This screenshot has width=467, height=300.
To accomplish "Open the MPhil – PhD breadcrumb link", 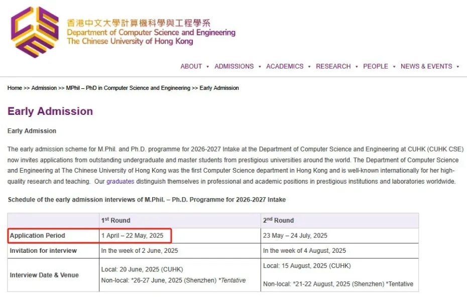I will click(x=128, y=88).
